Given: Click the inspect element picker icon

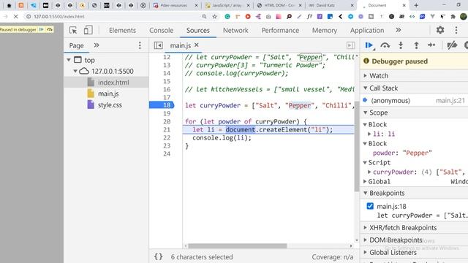Looking at the screenshot, I should [73, 30].
